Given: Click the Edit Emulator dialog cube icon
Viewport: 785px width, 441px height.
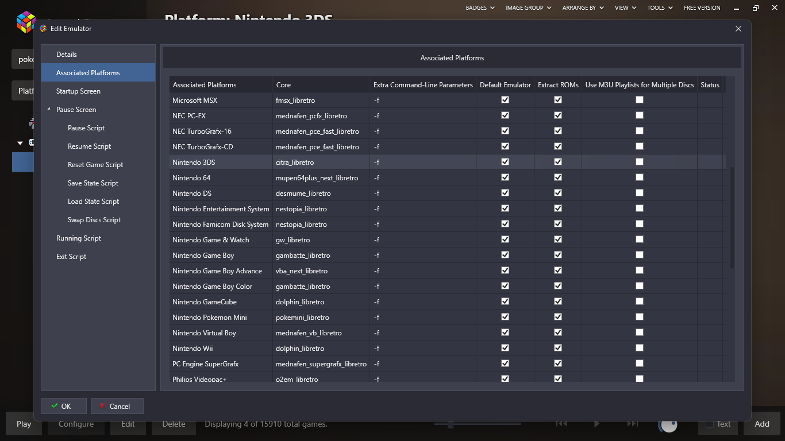Looking at the screenshot, I should [x=43, y=28].
